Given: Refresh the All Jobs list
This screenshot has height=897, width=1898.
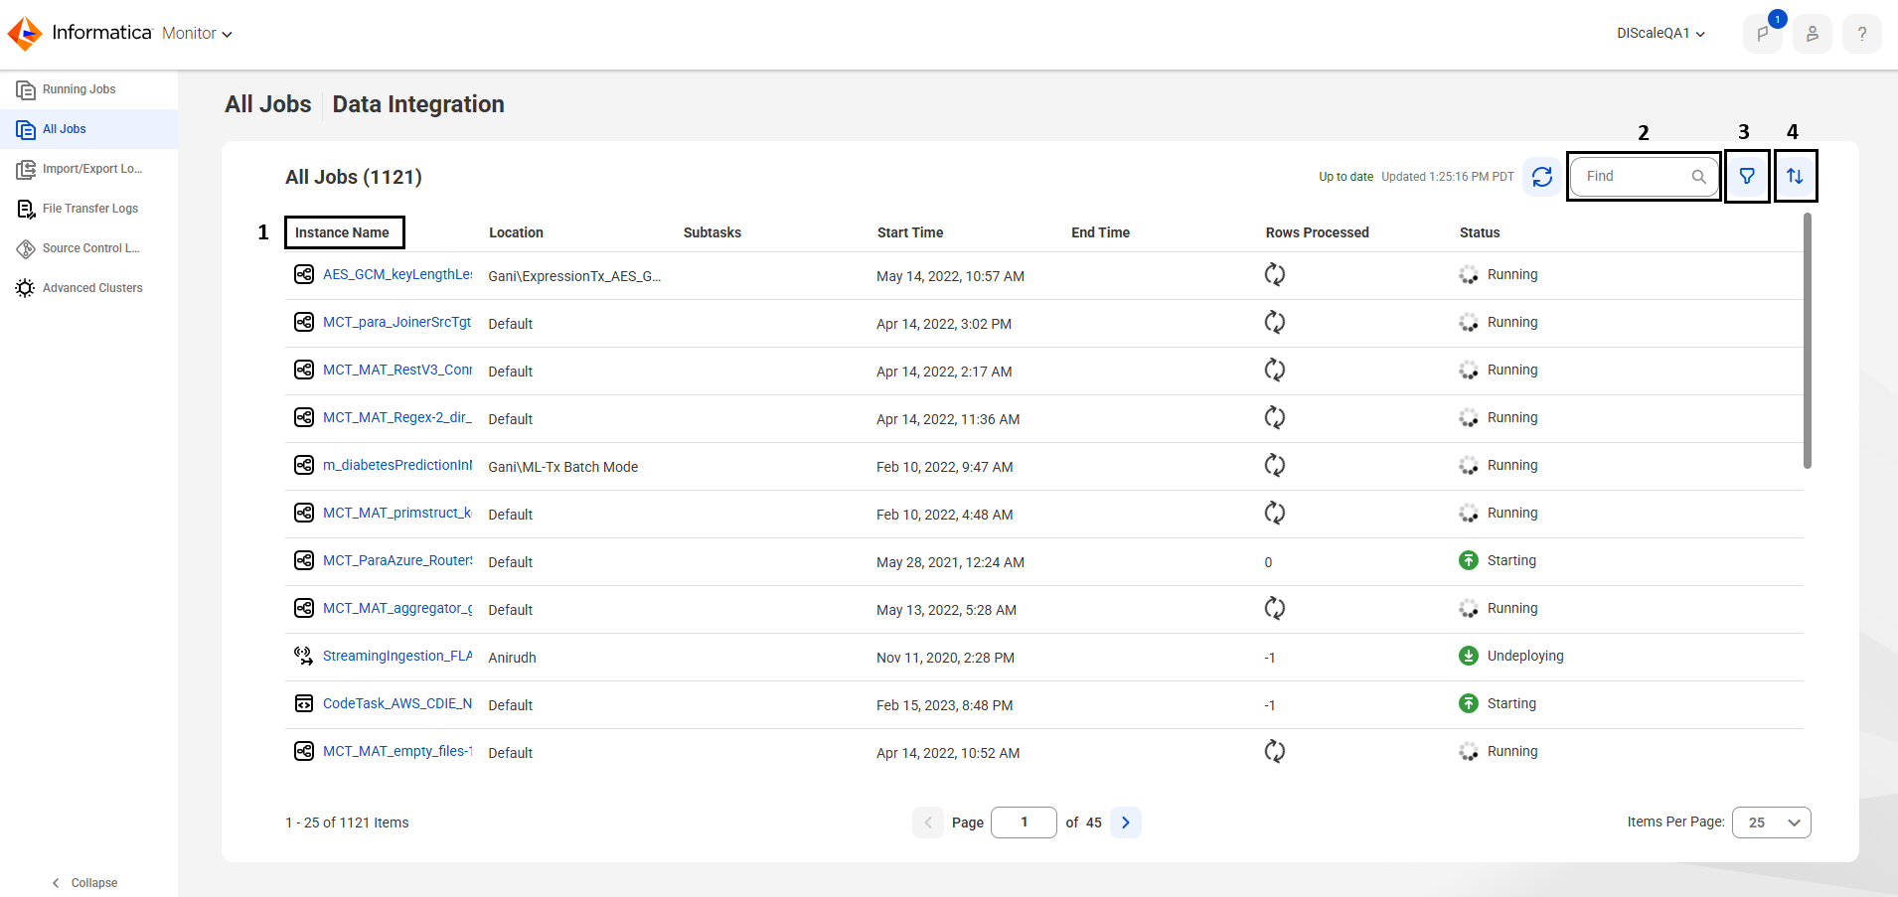Looking at the screenshot, I should pos(1542,177).
